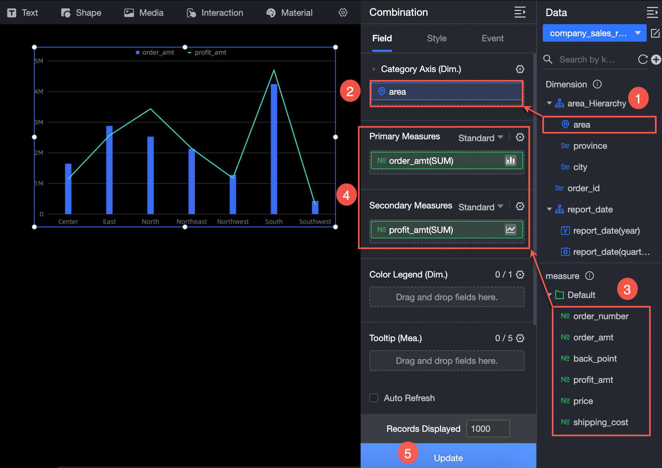This screenshot has height=468, width=662.
Task: Click the Records Displayed input field
Action: coord(488,429)
